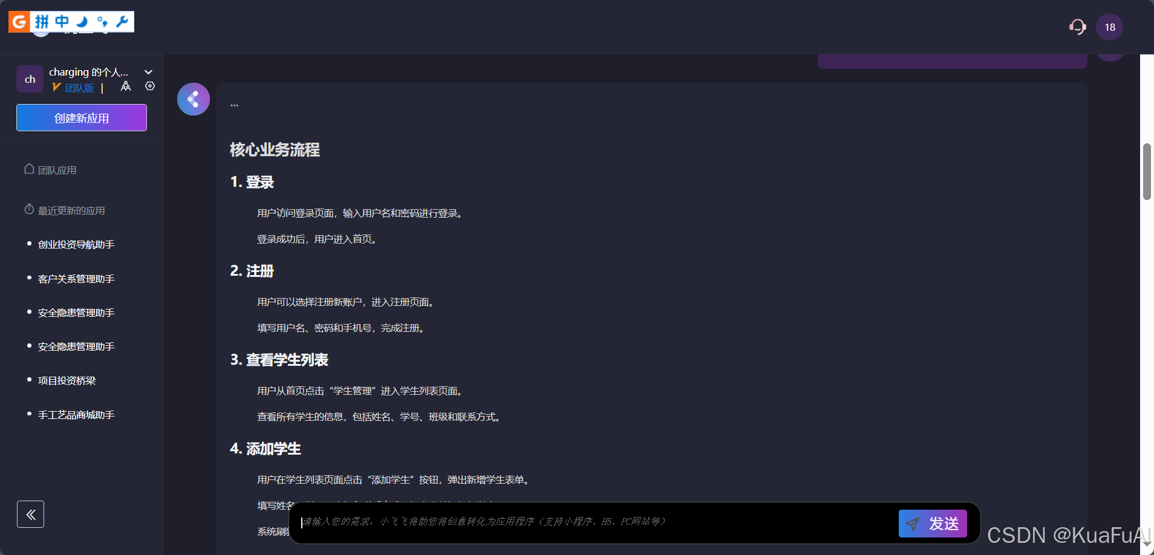Image resolution: width=1154 pixels, height=555 pixels.
Task: Click the line starting 用户访问登录页面
Action: 362,213
